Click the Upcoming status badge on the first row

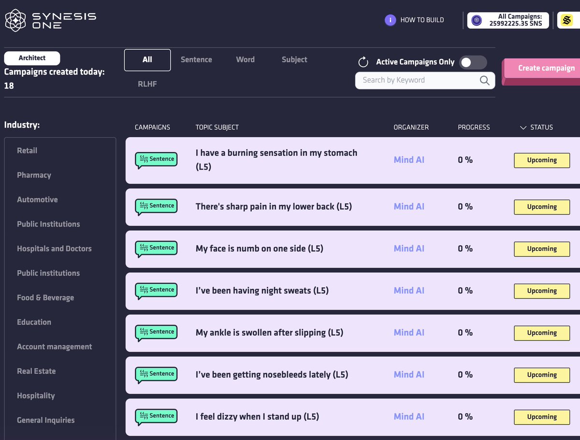pyautogui.click(x=542, y=160)
